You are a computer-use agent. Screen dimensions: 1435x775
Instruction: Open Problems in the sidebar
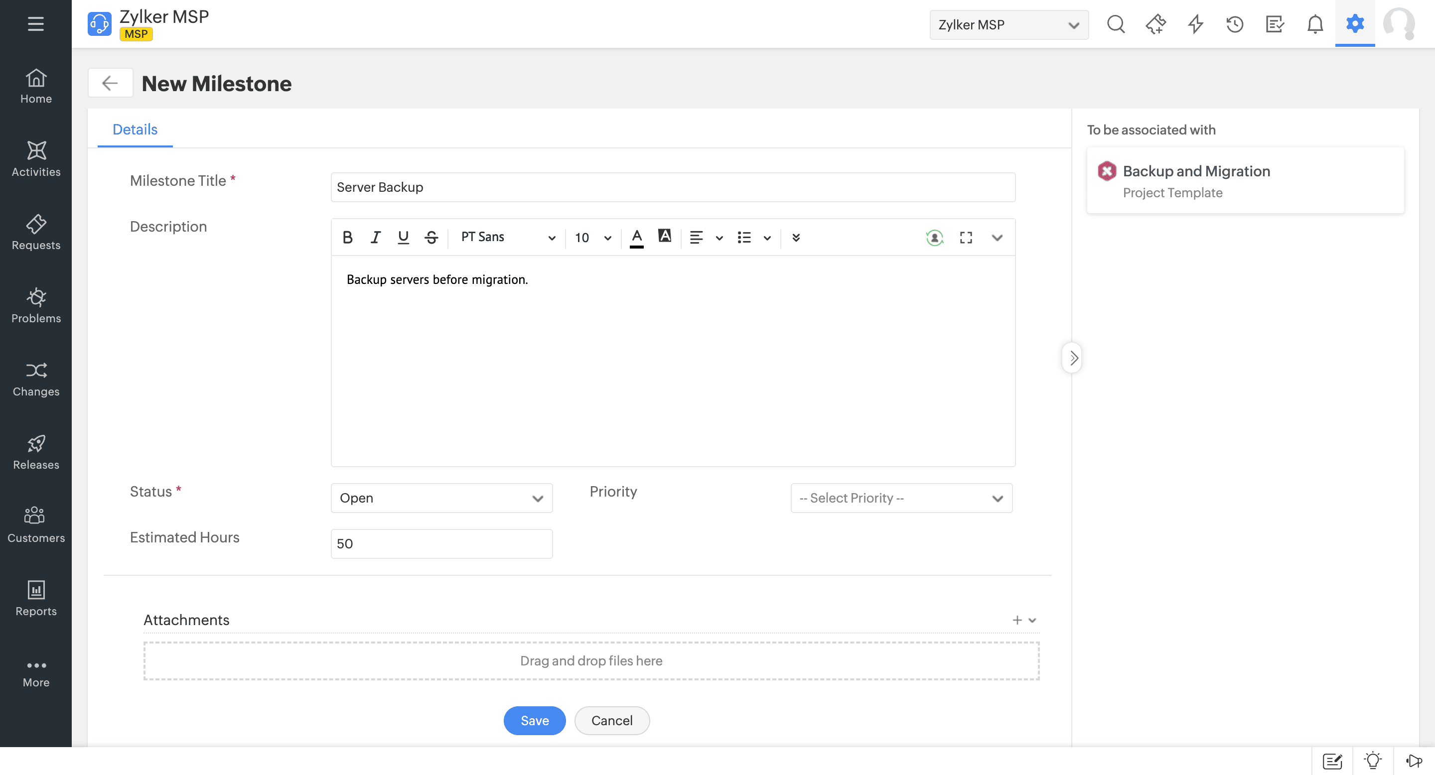[x=36, y=305]
